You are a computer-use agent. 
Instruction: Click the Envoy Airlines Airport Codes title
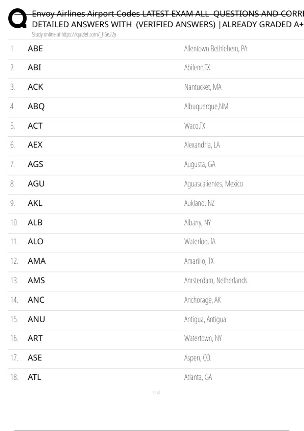(167, 14)
